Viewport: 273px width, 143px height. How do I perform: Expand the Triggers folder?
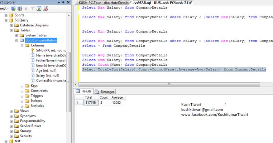[x=22, y=96]
